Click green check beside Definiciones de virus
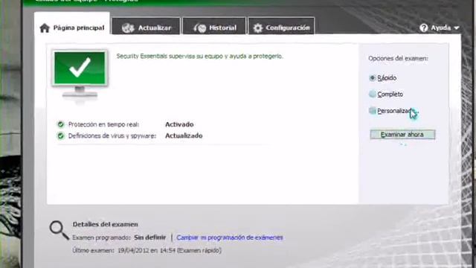Image resolution: width=476 pixels, height=268 pixels. point(61,135)
